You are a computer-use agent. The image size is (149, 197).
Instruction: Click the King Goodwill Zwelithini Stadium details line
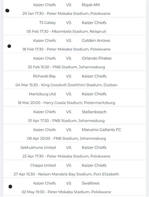click(x=66, y=85)
